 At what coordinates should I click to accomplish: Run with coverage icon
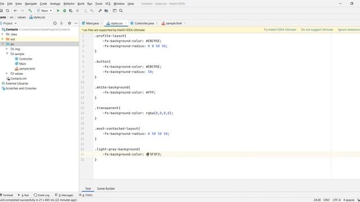coord(71,11)
